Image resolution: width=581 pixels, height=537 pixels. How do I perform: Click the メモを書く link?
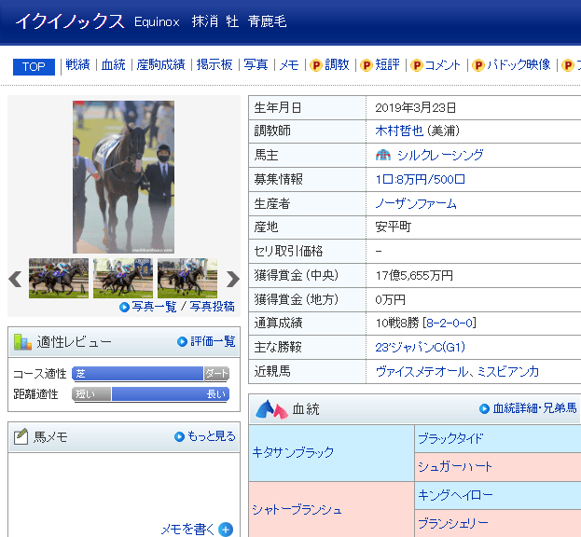(187, 529)
